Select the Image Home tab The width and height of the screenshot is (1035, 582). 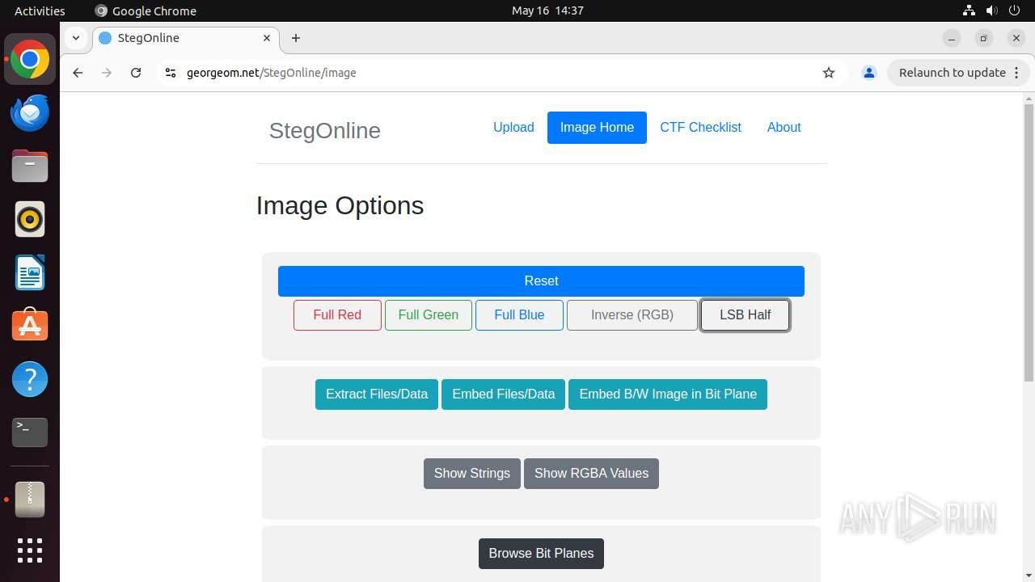click(x=597, y=128)
